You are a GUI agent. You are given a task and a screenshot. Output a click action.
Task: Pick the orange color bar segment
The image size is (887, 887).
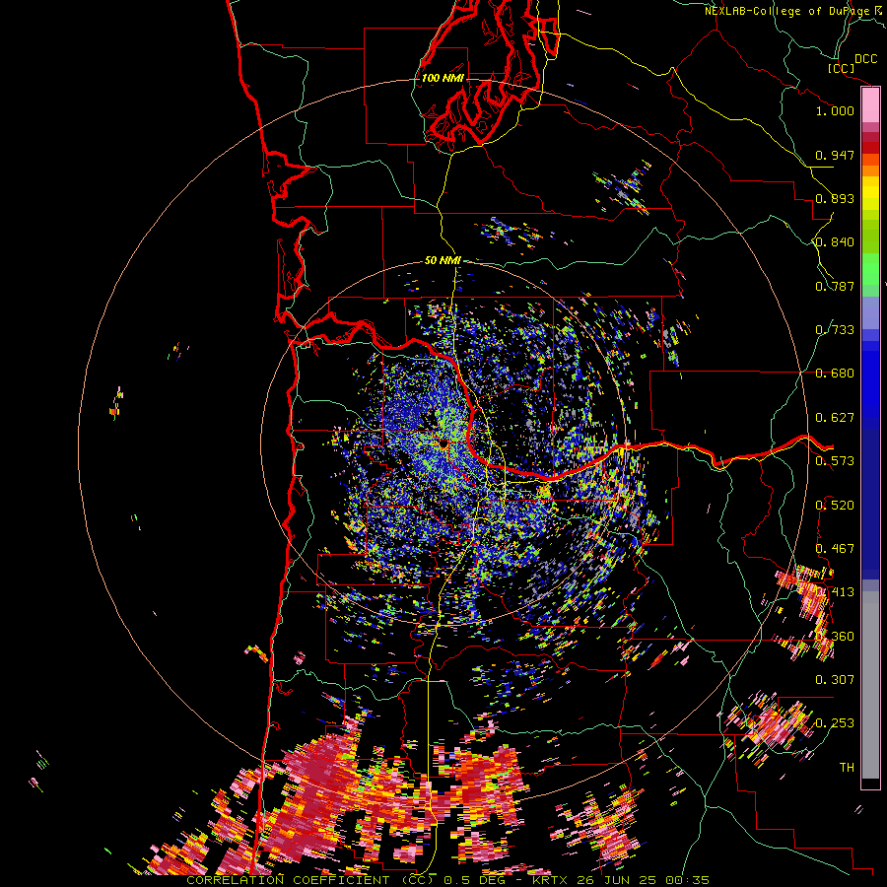(870, 171)
